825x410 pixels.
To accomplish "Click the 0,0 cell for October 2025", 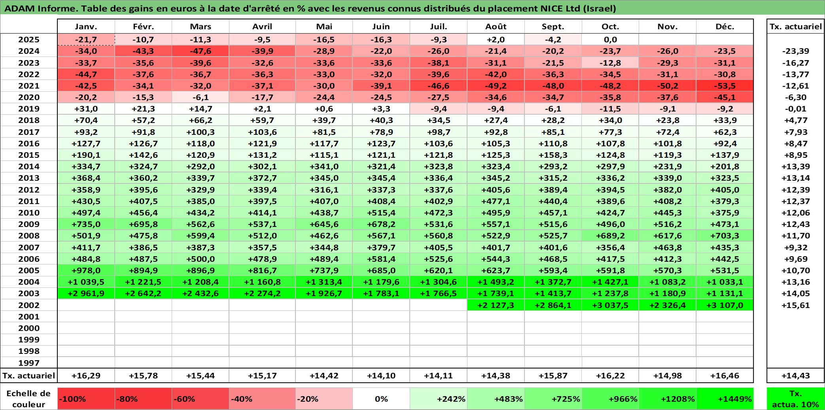I will [x=610, y=40].
